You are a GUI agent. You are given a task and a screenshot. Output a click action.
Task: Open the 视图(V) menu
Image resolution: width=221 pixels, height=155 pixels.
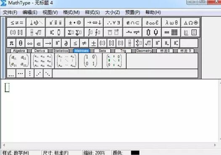pyautogui.click(x=50, y=13)
